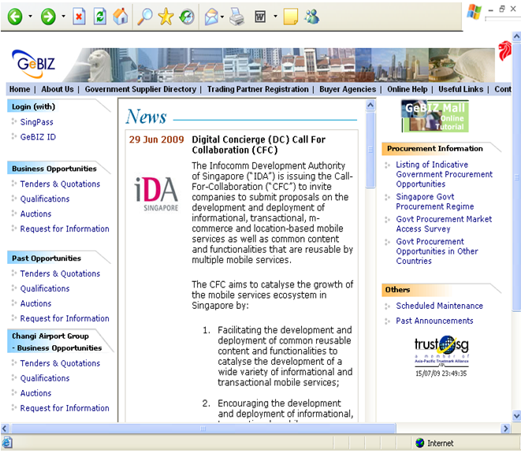Click the Digital Concierge Call For Collaboration headline
The width and height of the screenshot is (521, 453).
(x=259, y=145)
